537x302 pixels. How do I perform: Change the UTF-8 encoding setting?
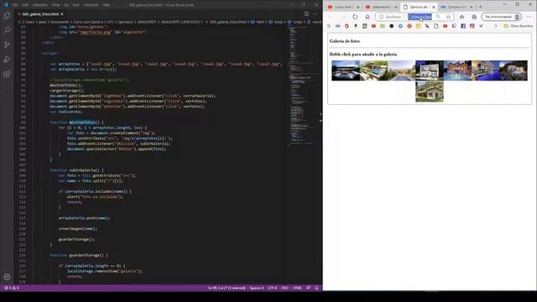pos(272,288)
